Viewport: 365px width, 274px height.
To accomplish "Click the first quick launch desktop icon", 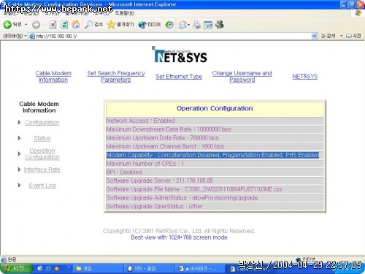I will point(39,268).
